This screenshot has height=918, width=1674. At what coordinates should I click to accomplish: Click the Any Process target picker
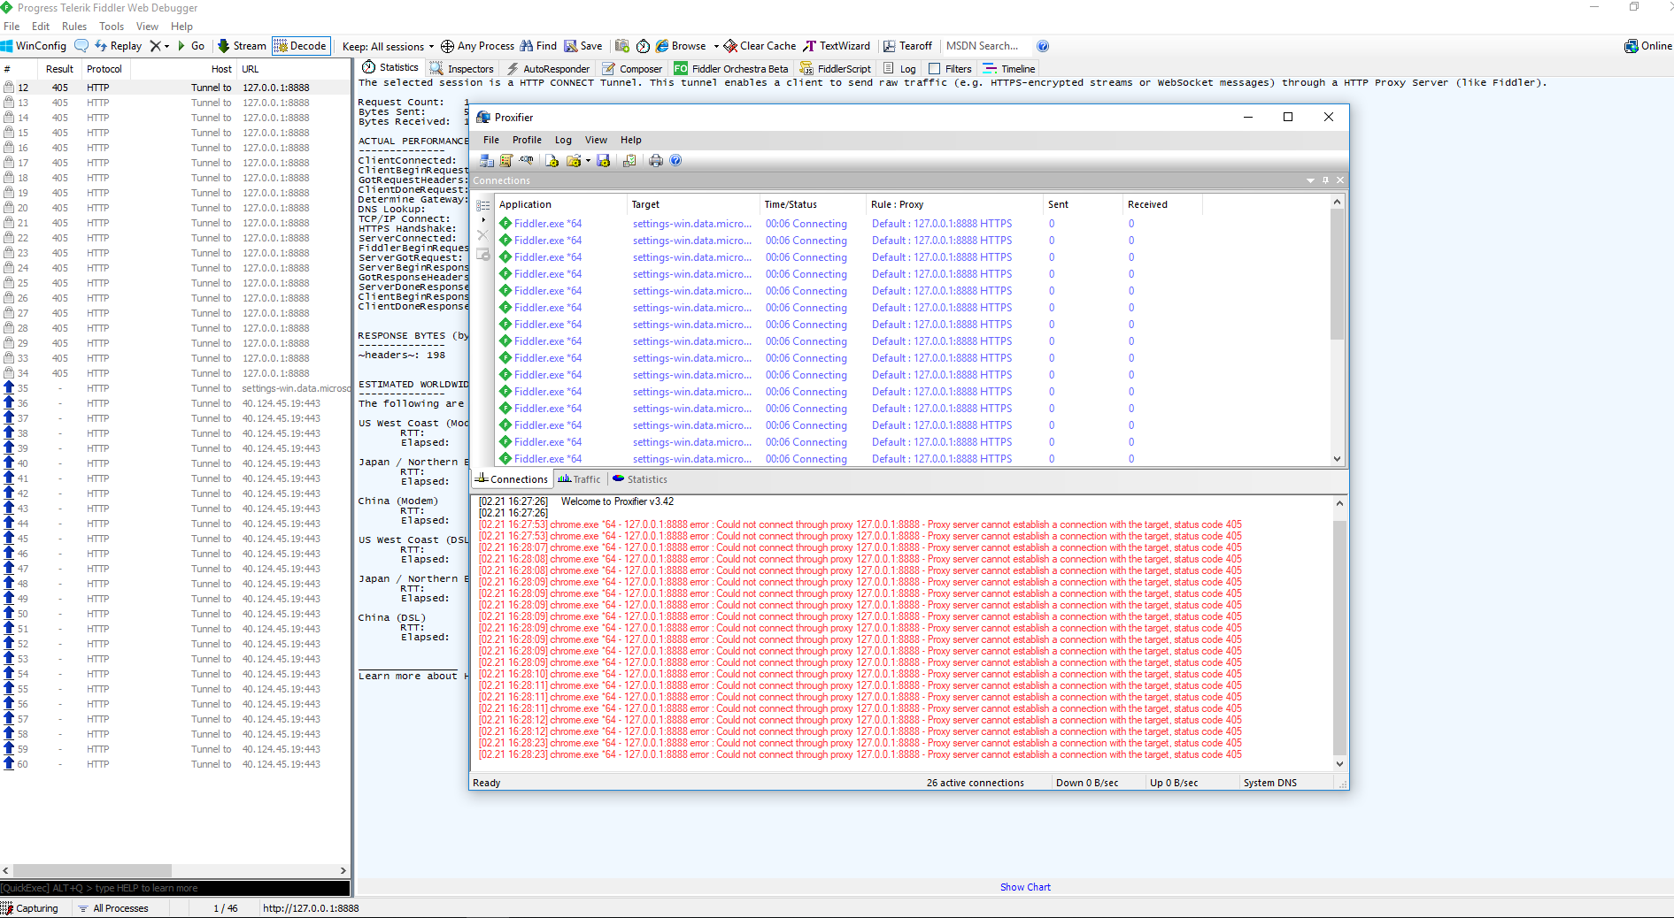[477, 46]
